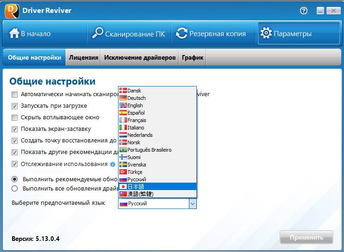This screenshot has width=344, height=252.
Task: Close the Driver Reviver window
Action: click(x=333, y=11)
